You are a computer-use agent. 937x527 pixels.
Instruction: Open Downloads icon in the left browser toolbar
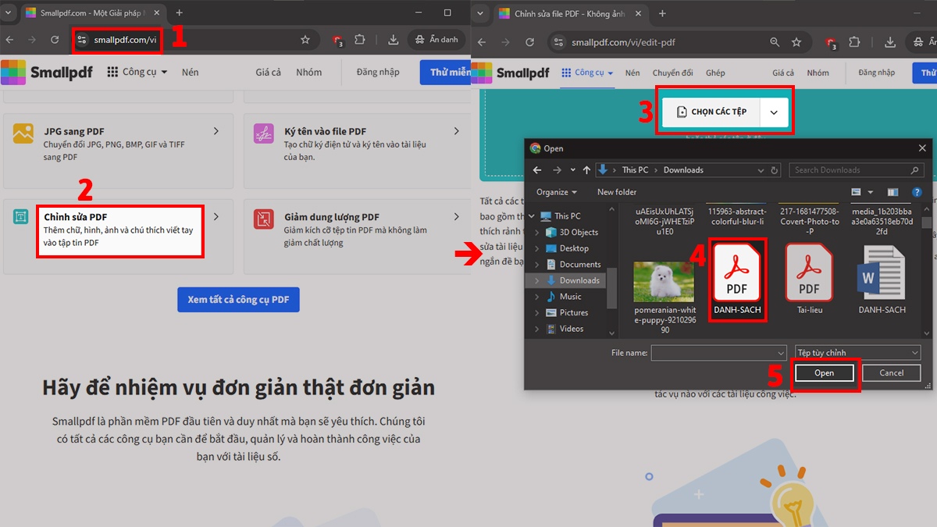pos(394,40)
